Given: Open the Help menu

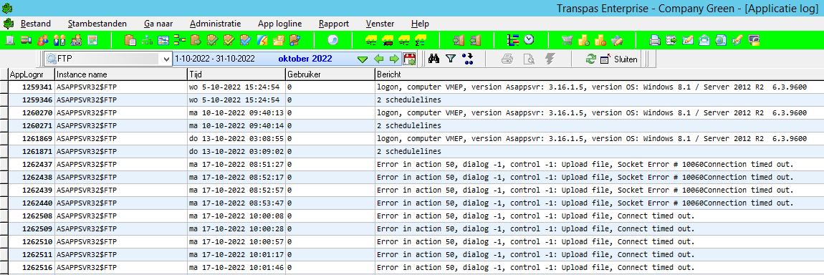Looking at the screenshot, I should 420,24.
